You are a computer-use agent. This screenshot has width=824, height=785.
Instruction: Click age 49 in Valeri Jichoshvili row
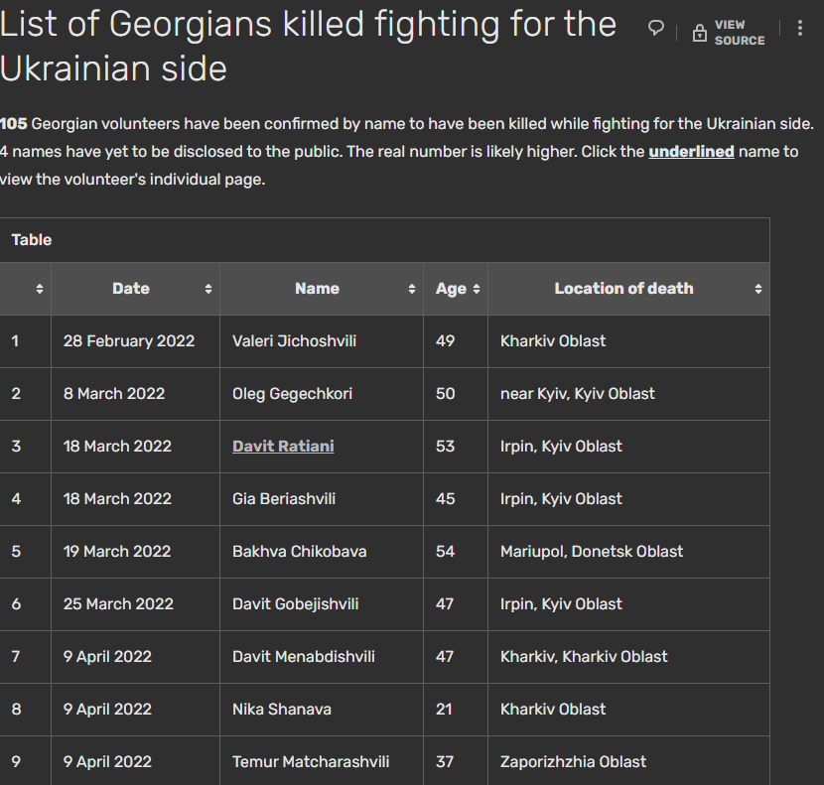click(x=445, y=341)
